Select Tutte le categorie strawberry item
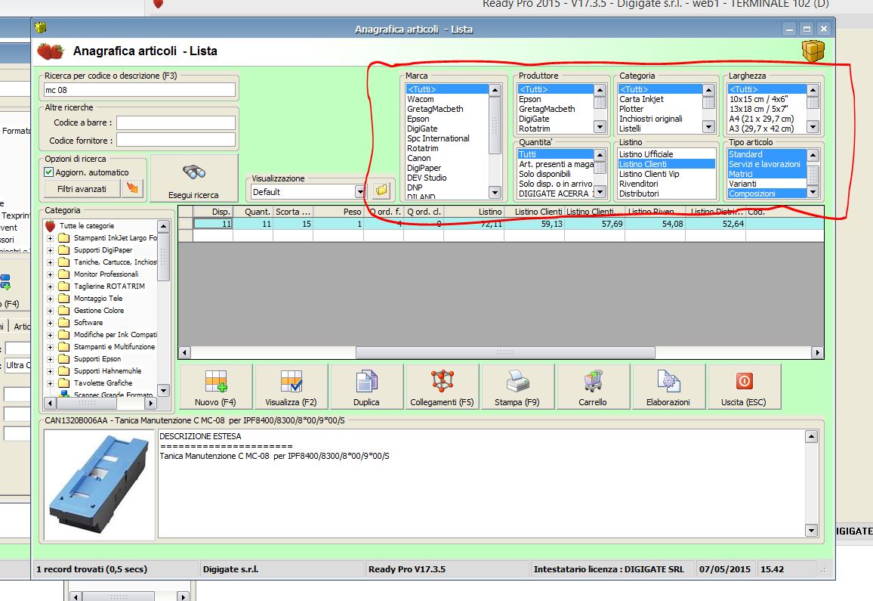 click(87, 226)
